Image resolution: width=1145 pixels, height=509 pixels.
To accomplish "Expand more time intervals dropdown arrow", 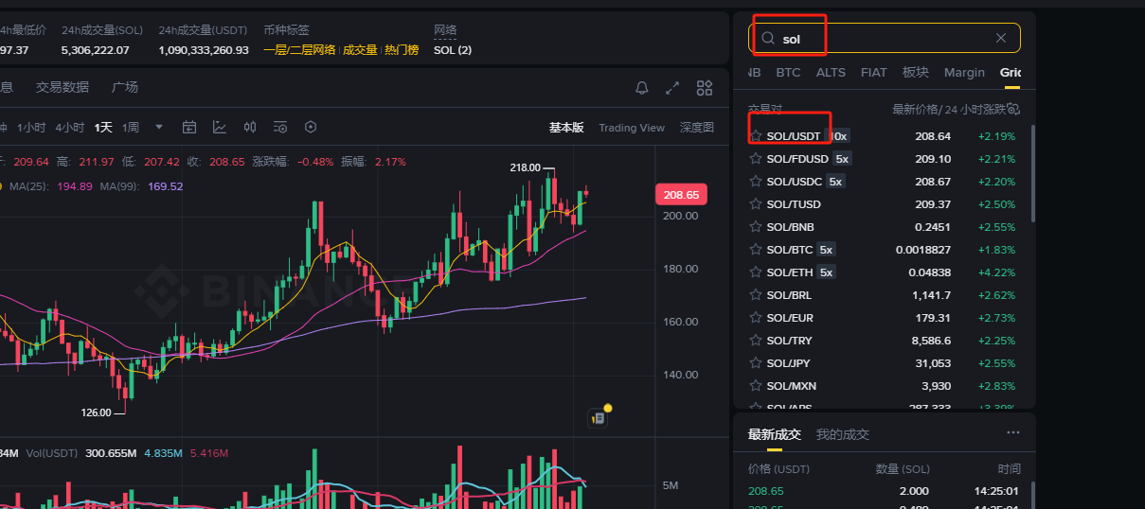I will 159,127.
